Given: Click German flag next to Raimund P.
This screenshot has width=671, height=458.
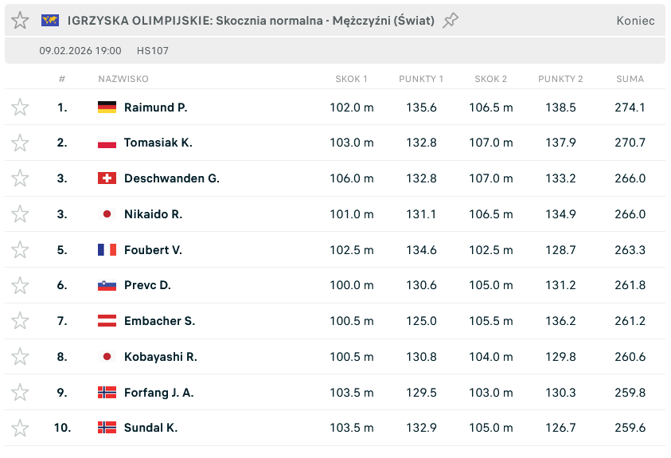Looking at the screenshot, I should pyautogui.click(x=107, y=108).
